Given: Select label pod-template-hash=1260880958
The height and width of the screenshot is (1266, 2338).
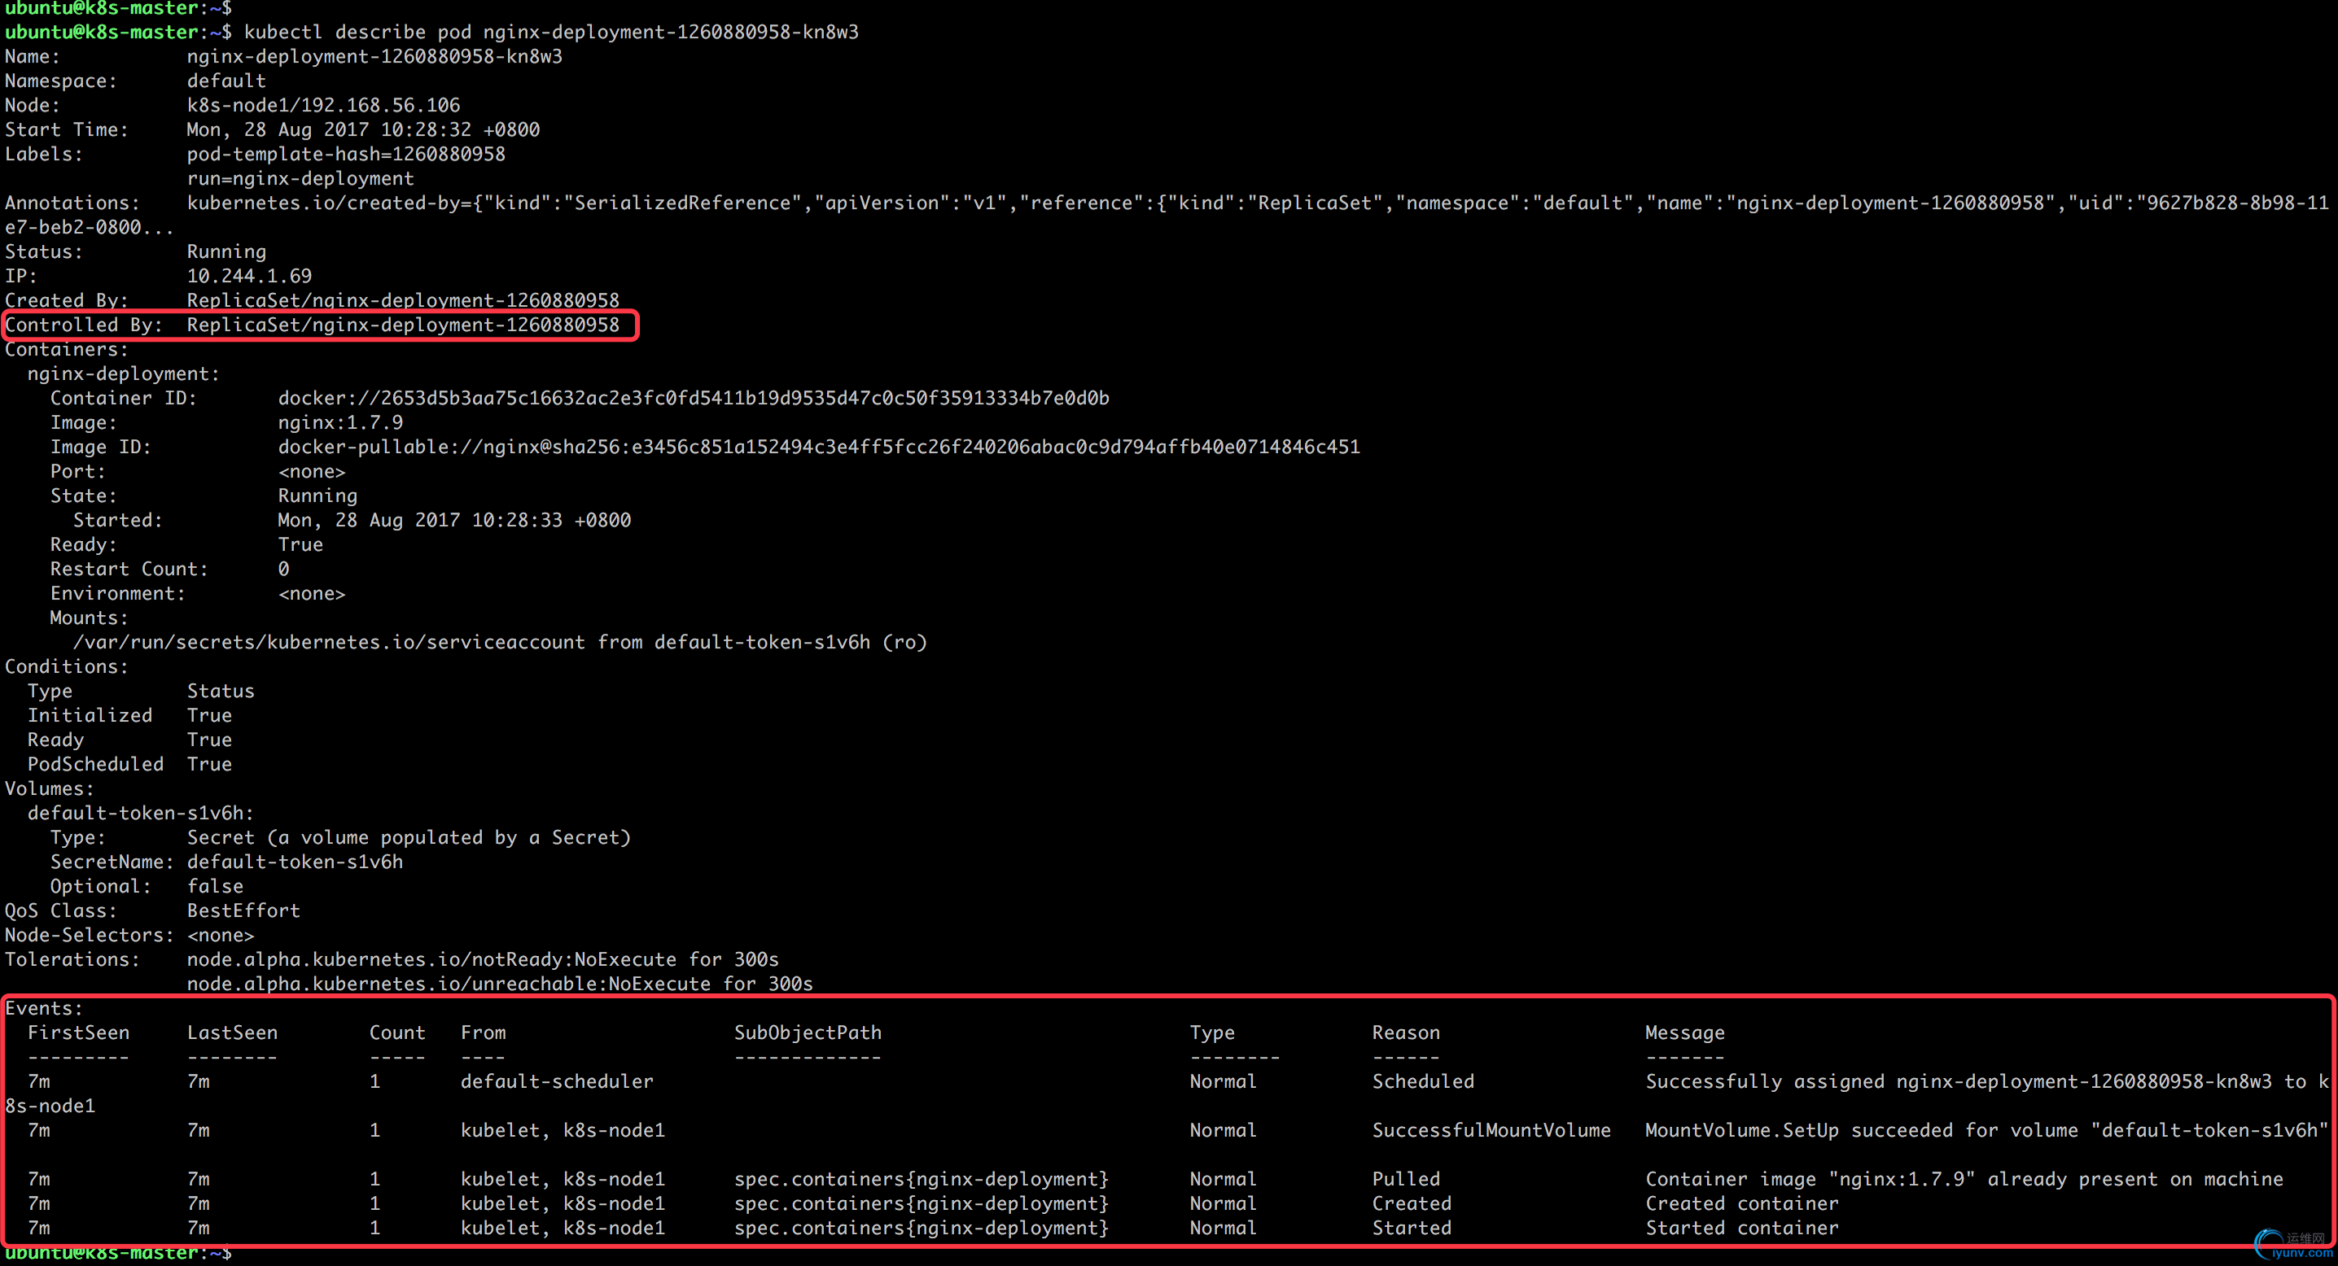Looking at the screenshot, I should [346, 154].
